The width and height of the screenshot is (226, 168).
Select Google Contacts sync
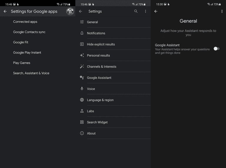(29, 32)
